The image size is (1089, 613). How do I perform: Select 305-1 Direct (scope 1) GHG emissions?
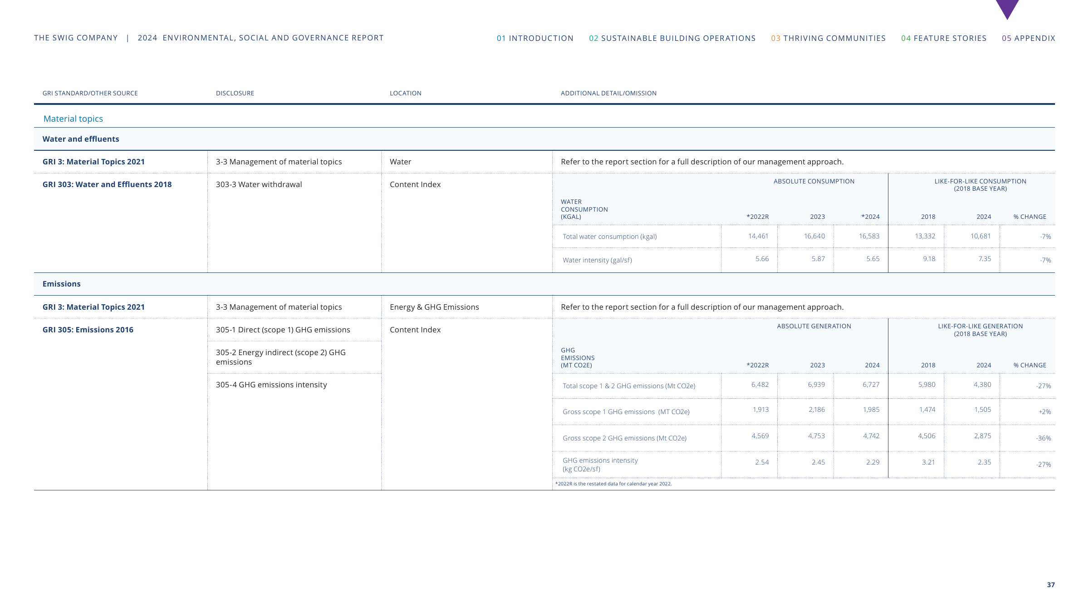[283, 330]
